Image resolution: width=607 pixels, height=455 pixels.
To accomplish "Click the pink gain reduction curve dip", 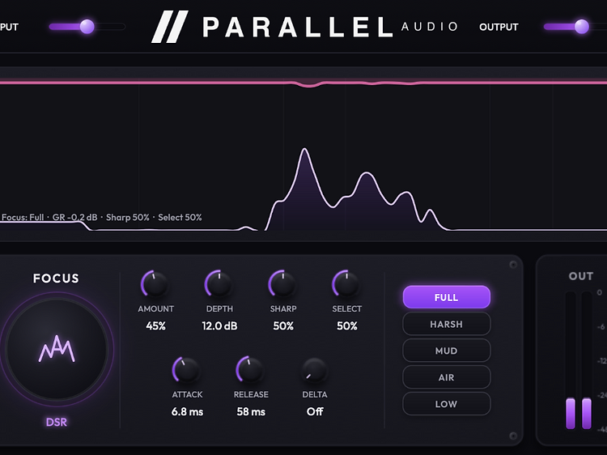I will 309,85.
